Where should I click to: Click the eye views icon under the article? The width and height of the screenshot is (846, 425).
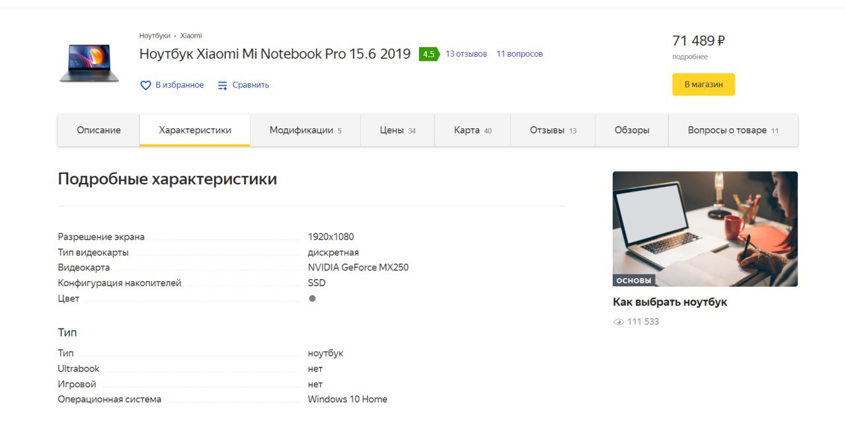coord(619,322)
